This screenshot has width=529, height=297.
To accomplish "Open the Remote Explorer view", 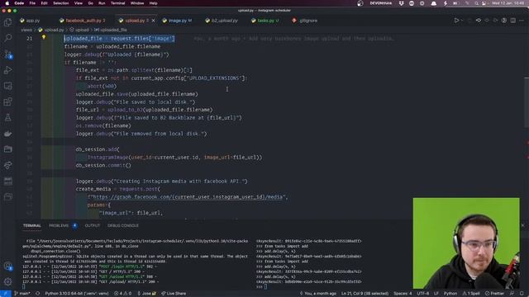I will click(7, 86).
